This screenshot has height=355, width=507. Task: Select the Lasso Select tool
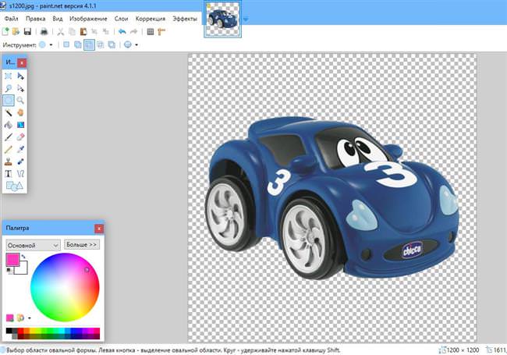tap(9, 88)
